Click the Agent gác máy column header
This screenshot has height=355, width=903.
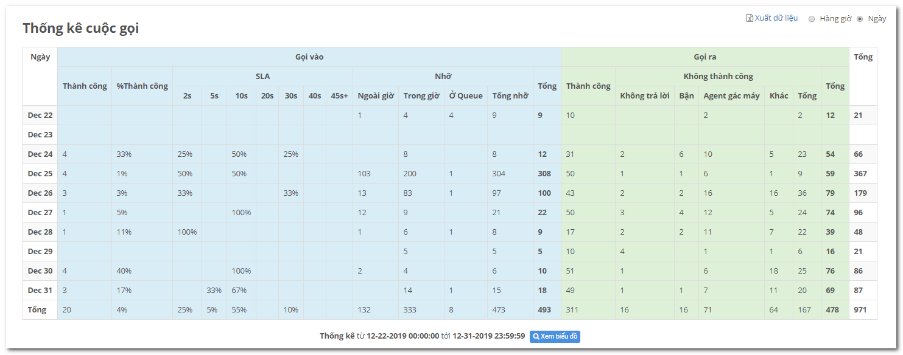[731, 96]
